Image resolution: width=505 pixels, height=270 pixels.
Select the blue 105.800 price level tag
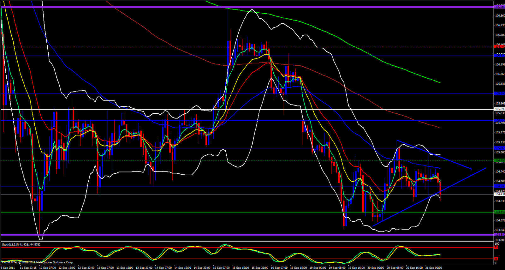pos(499,93)
